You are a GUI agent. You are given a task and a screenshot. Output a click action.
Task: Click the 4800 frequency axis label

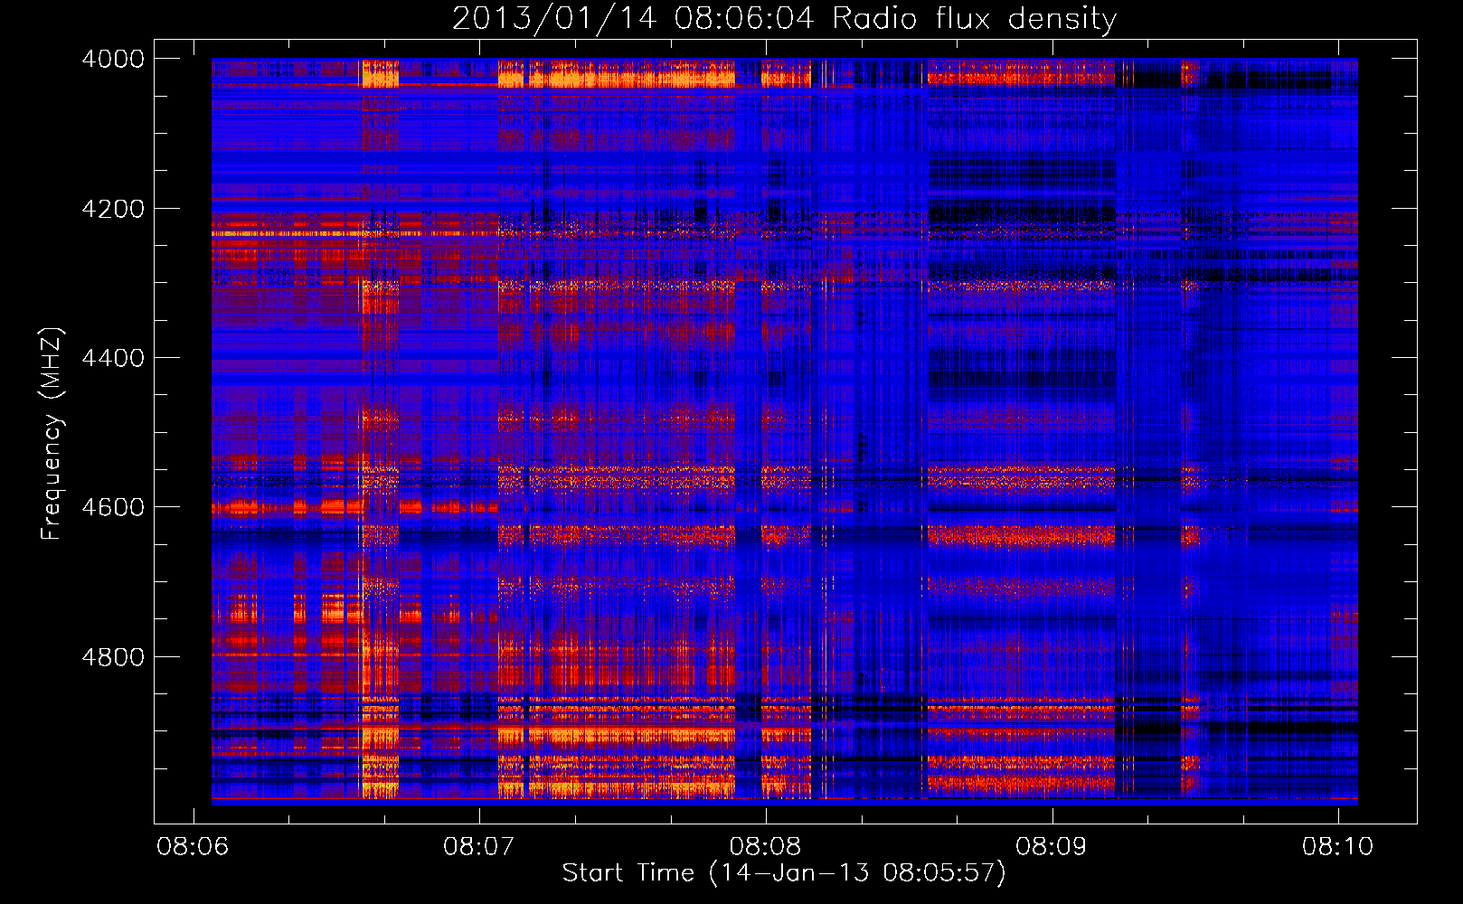113,656
